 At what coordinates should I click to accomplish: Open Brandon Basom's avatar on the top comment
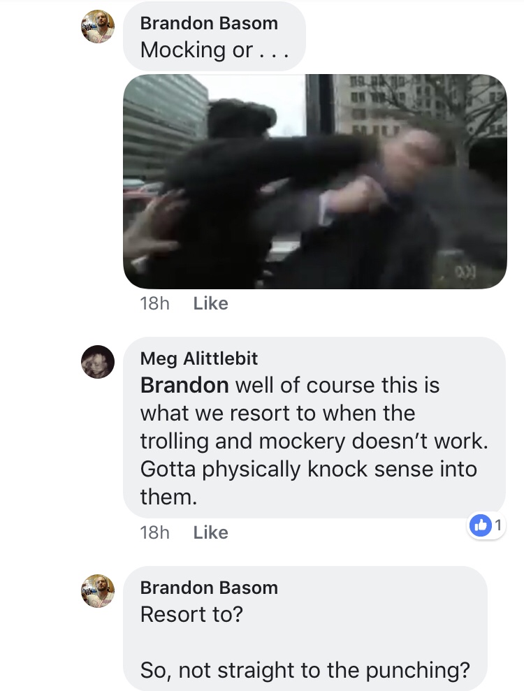[97, 27]
